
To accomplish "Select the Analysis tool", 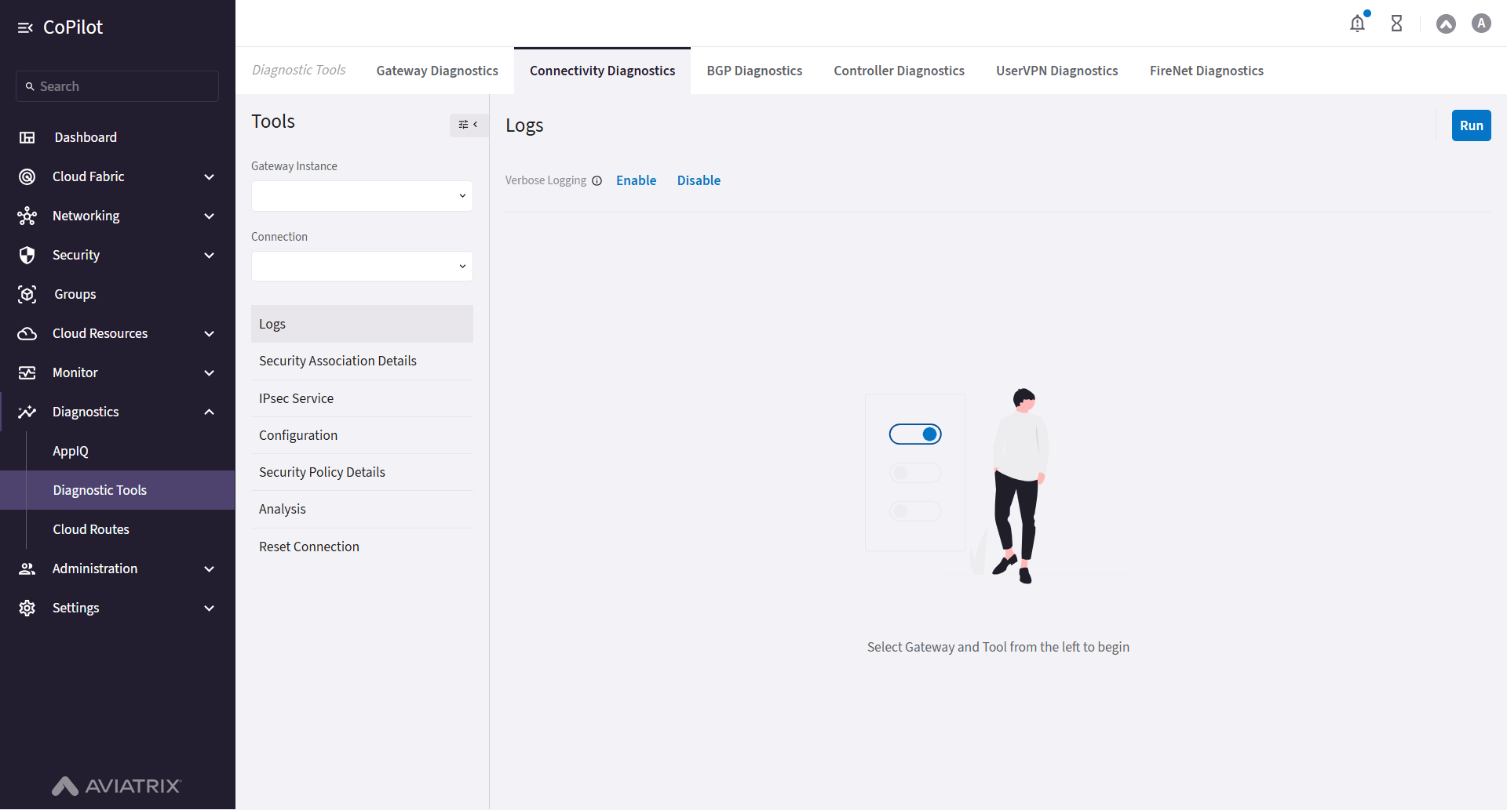I will click(362, 509).
